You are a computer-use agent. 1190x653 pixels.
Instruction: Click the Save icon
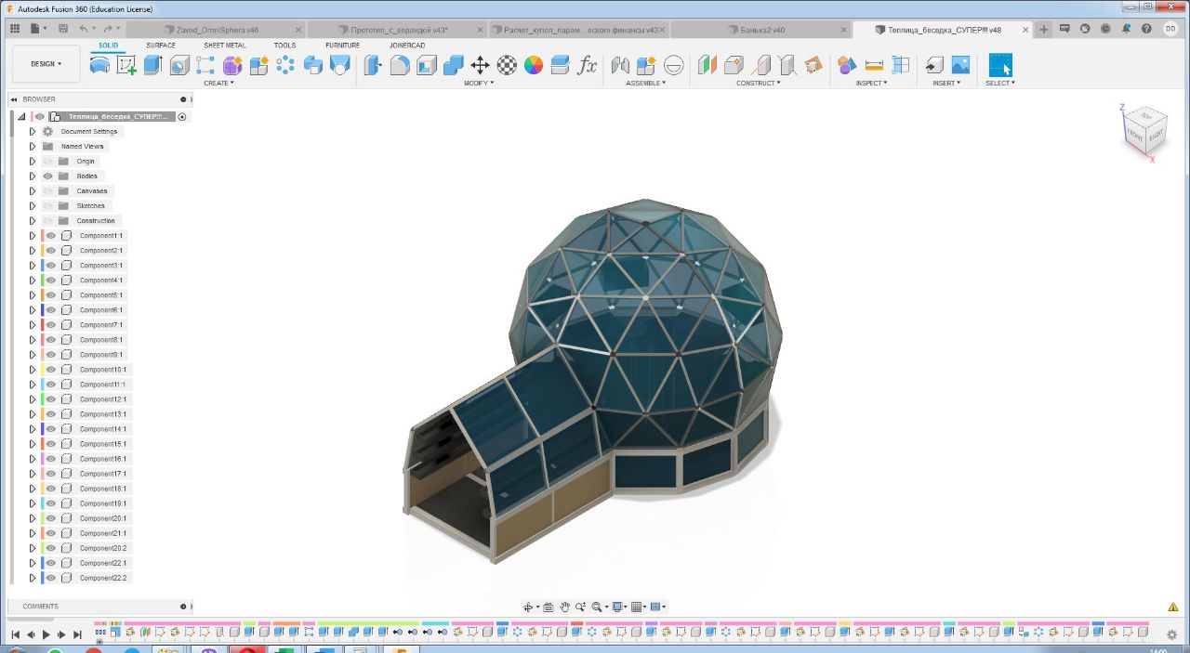click(x=63, y=29)
